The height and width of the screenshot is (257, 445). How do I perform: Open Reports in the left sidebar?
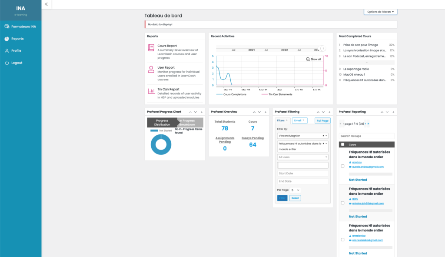point(17,39)
